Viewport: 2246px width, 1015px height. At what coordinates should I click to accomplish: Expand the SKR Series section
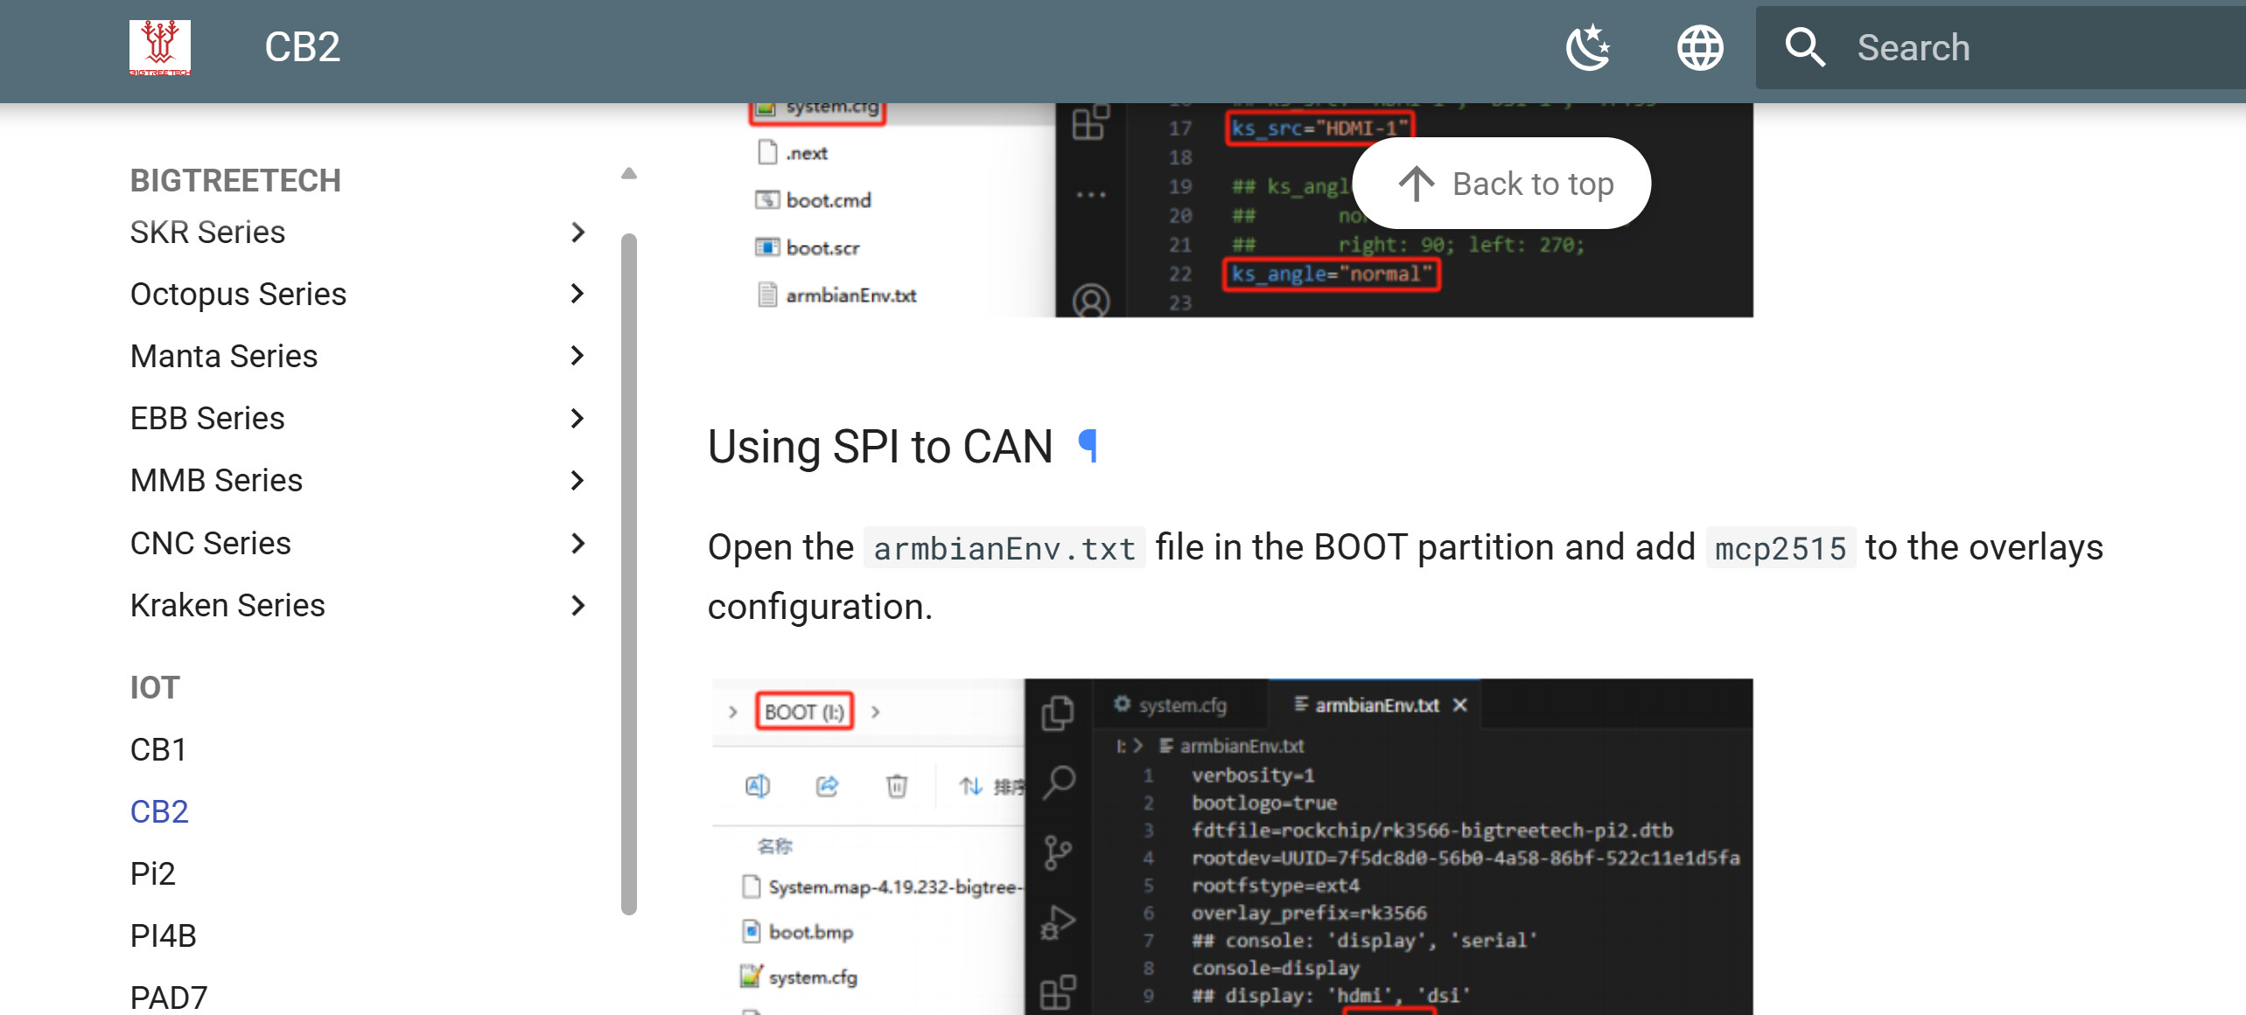tap(577, 232)
